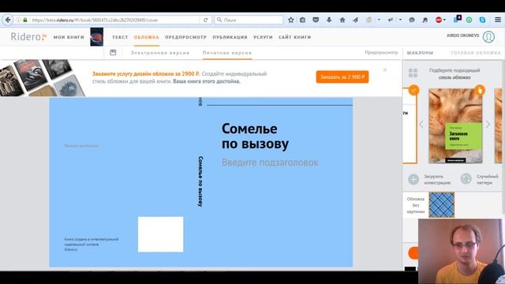This screenshot has height=284, width=505.
Task: Open the УСЛУГИ tab
Action: pyautogui.click(x=263, y=37)
